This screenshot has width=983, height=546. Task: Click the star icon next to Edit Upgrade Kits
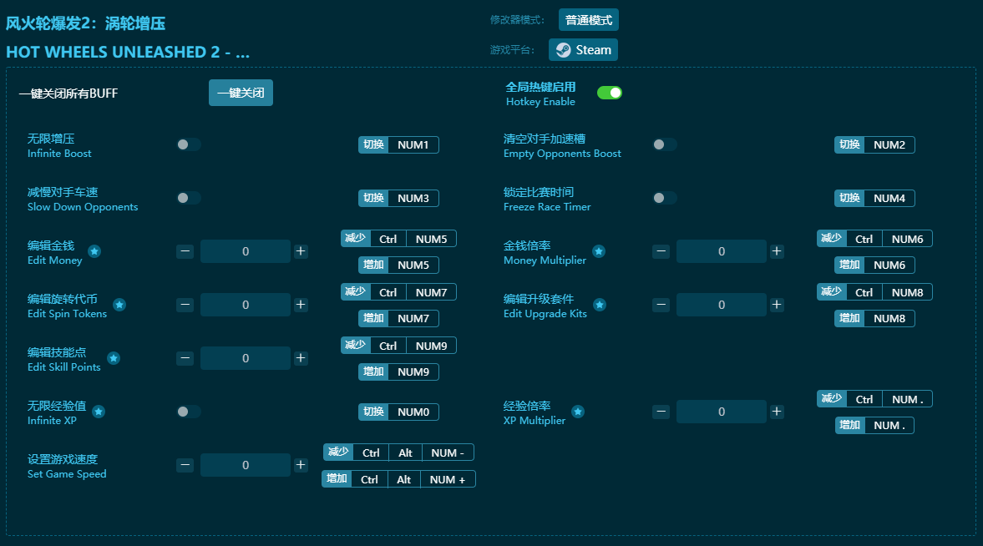[x=599, y=305]
